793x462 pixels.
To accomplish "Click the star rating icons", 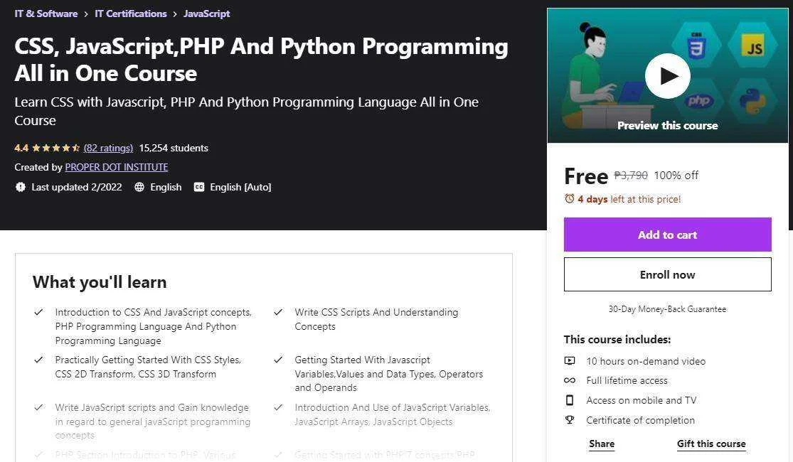I will (x=55, y=148).
